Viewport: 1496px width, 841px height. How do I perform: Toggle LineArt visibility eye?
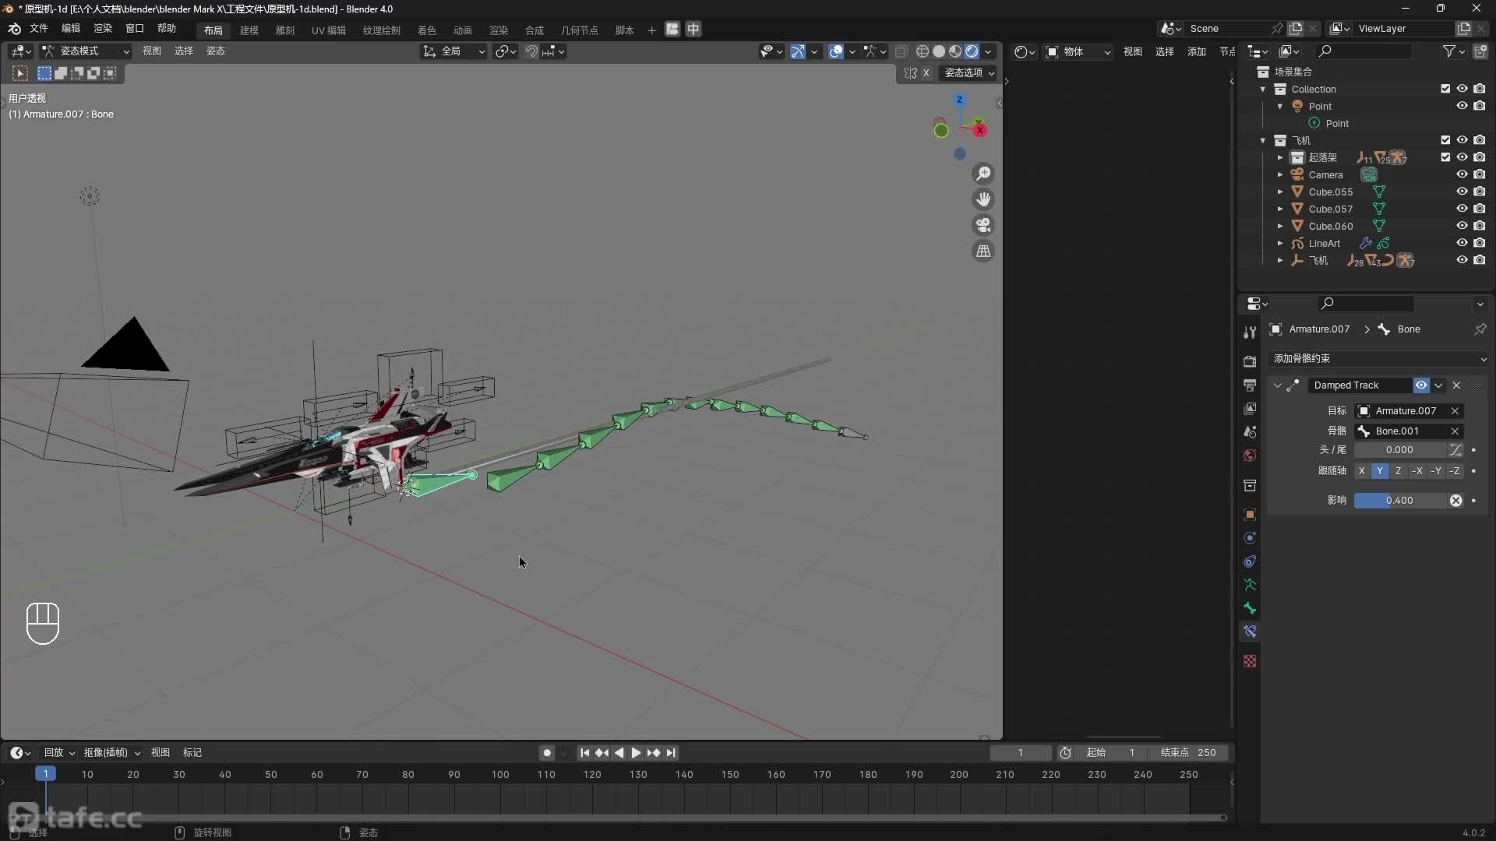(x=1462, y=243)
